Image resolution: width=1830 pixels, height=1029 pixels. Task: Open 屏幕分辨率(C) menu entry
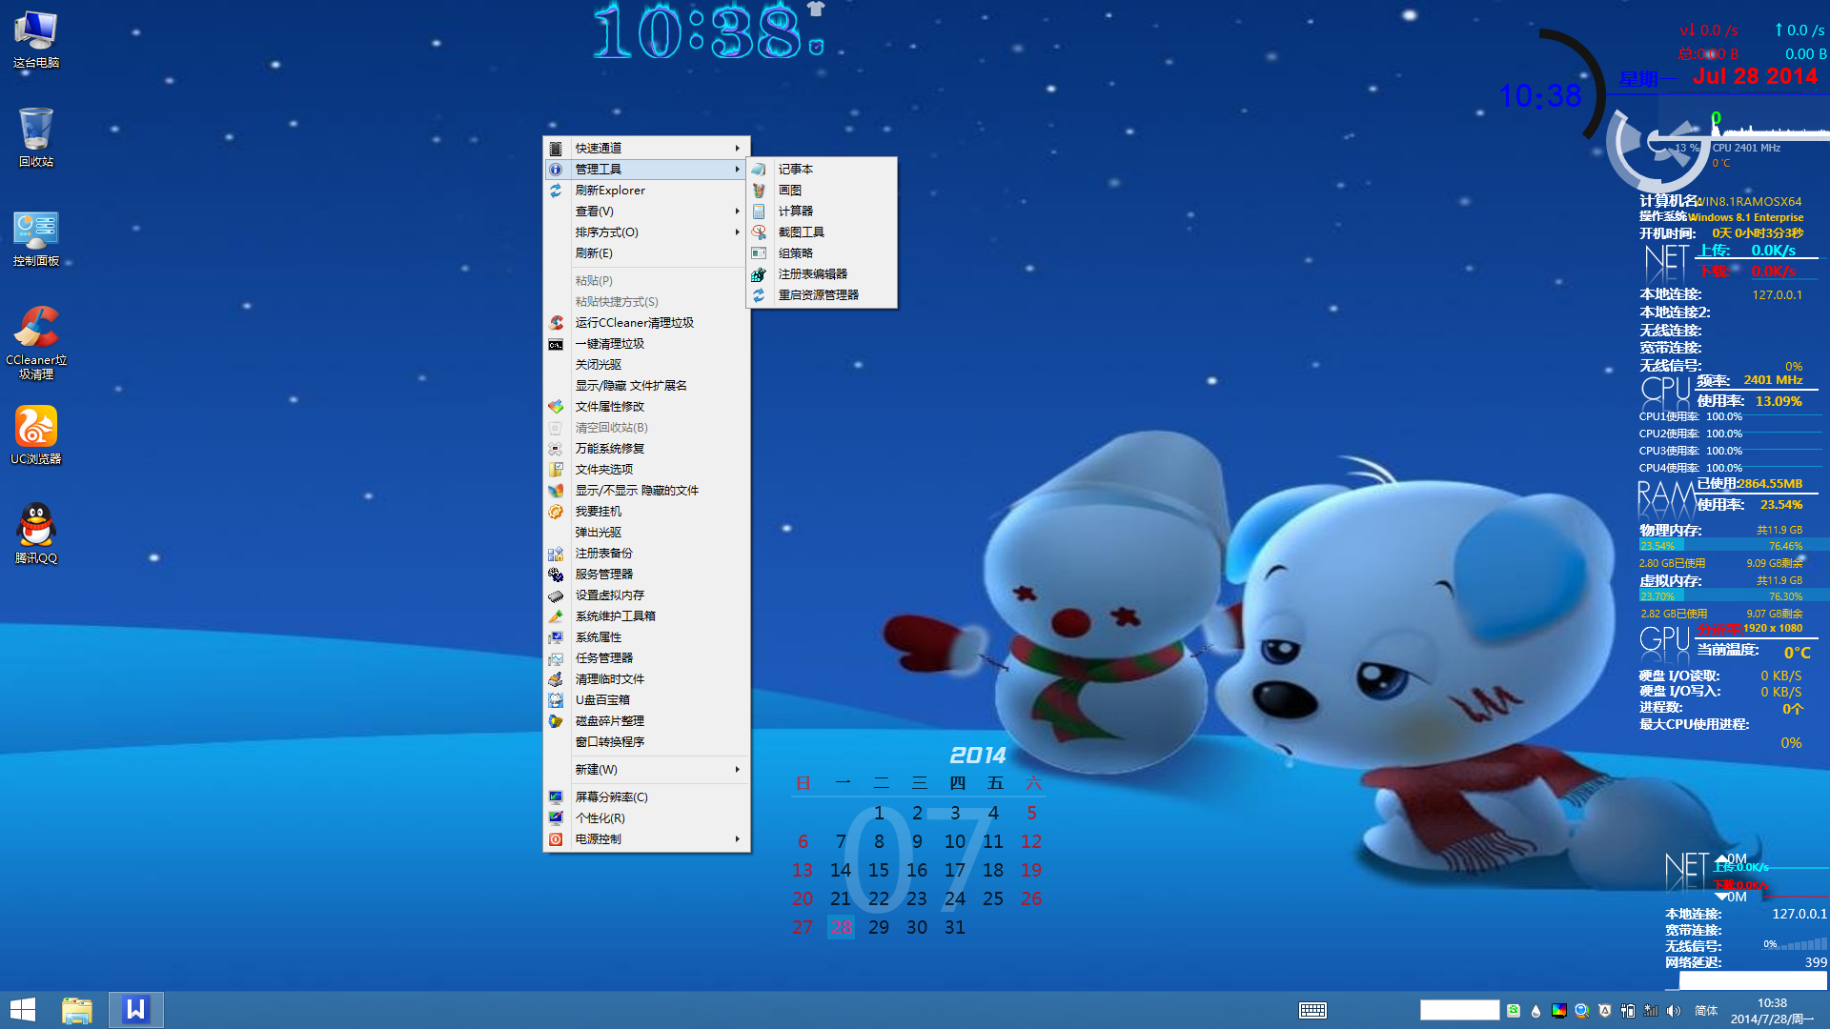pos(646,797)
